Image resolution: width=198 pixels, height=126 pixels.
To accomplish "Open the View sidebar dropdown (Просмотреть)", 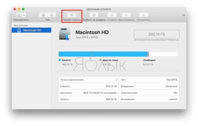I will [21, 15].
